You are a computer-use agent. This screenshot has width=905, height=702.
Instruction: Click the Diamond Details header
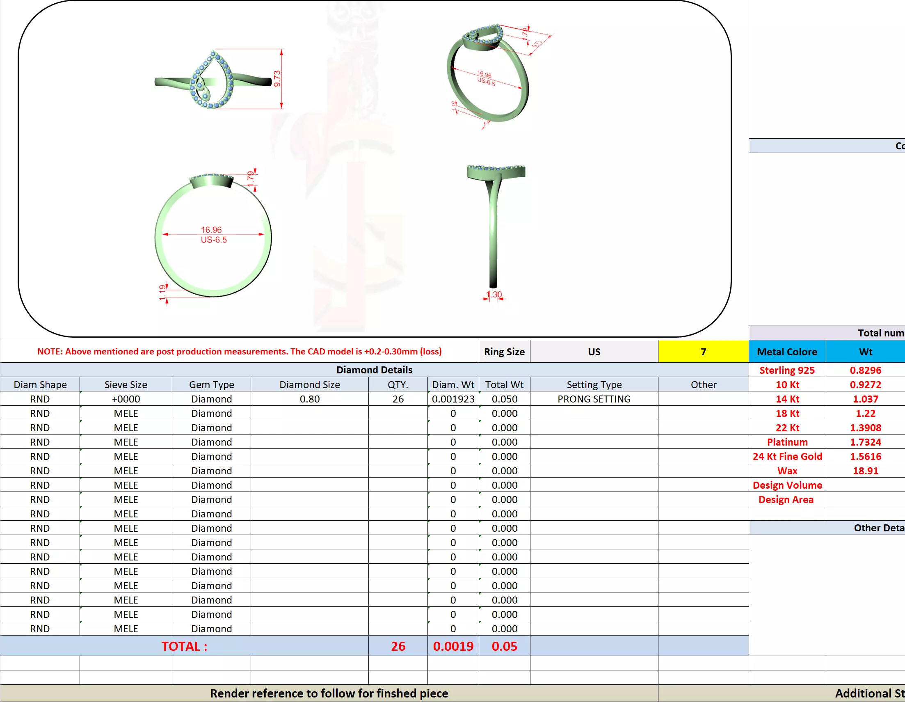click(x=374, y=370)
